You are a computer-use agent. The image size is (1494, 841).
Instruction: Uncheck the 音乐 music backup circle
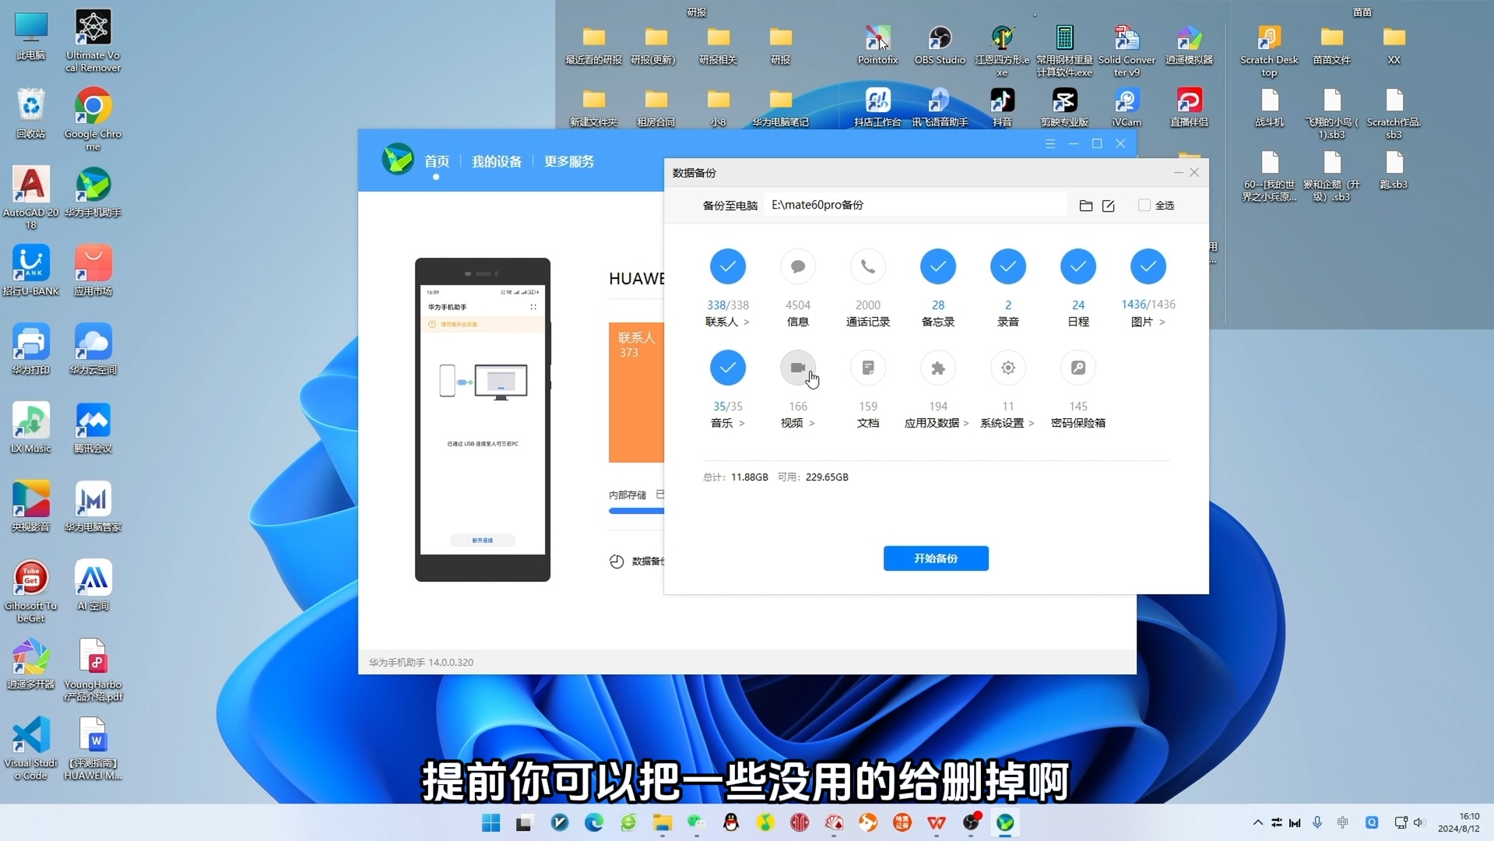[727, 368]
